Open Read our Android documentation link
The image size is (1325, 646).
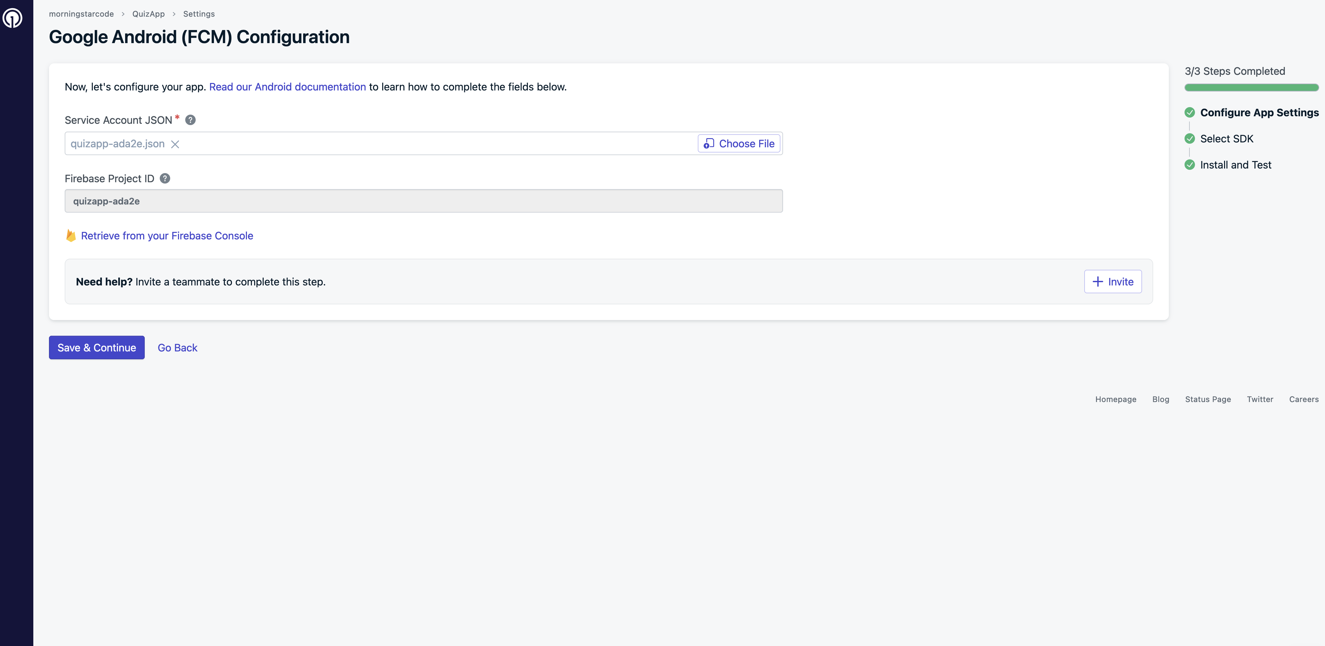[x=287, y=87]
